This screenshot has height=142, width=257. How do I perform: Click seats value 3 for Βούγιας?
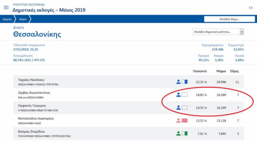coord(238,134)
